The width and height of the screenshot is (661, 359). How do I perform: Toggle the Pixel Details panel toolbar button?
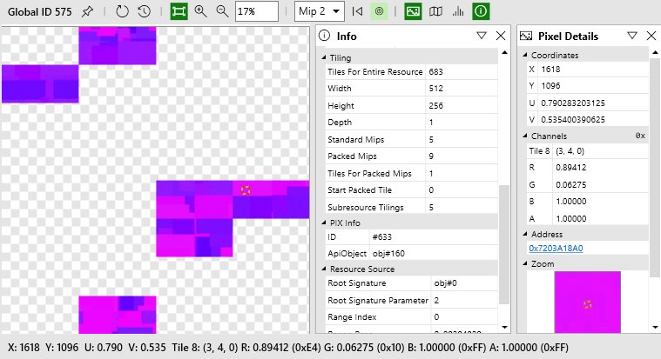click(413, 11)
